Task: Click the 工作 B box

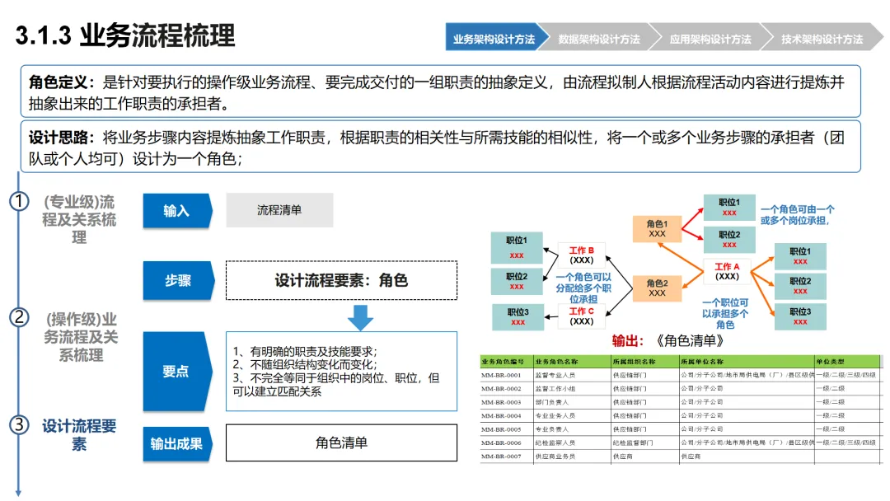Action: click(581, 255)
